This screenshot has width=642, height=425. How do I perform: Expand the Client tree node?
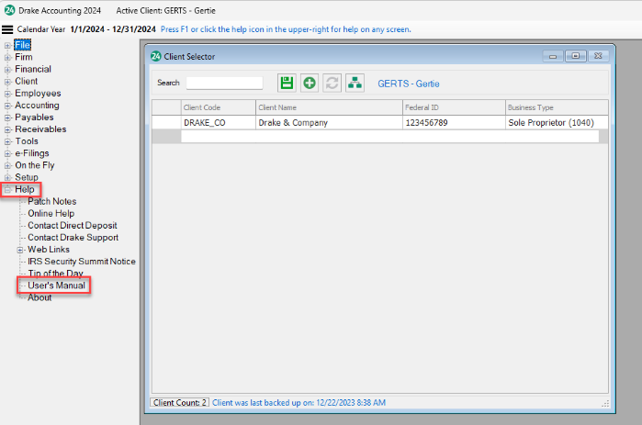coord(7,82)
